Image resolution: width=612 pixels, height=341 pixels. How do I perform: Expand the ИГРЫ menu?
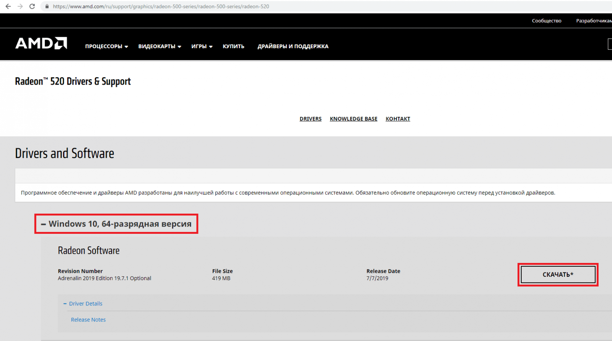(x=202, y=46)
